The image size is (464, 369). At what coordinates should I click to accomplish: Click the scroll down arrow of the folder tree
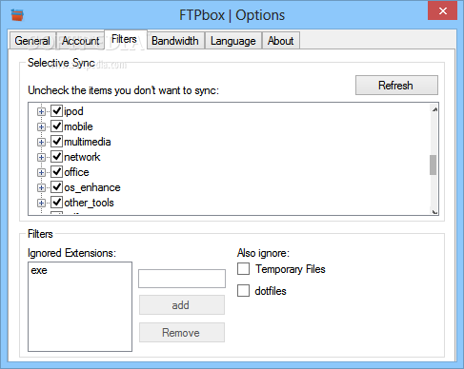click(434, 211)
